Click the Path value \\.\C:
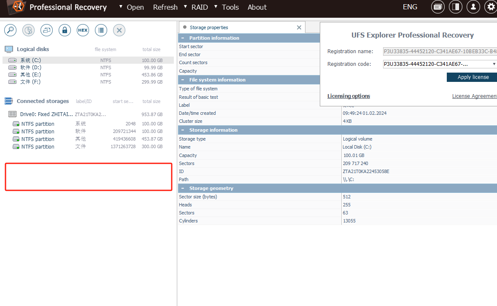Screen dimensions: 497x306 point(348,179)
